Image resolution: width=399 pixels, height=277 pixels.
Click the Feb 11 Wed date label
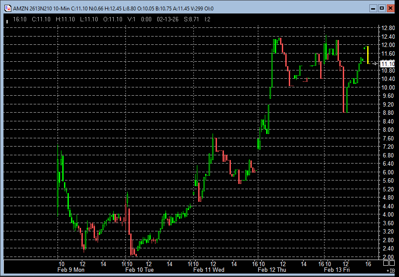coord(209,270)
